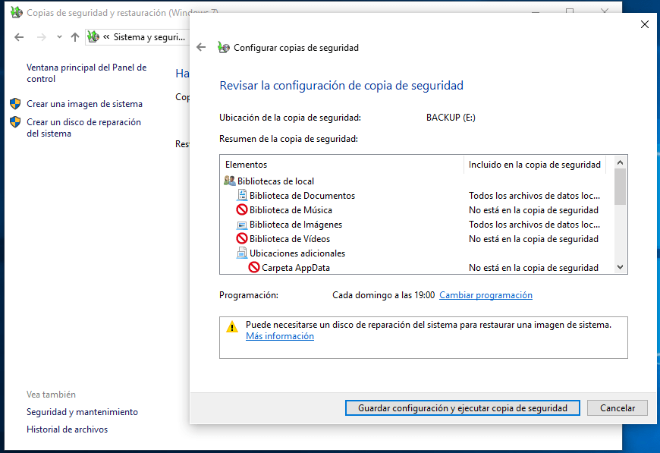Click the Up arrow in the Control Panel navigation
660x453 pixels.
(x=74, y=36)
